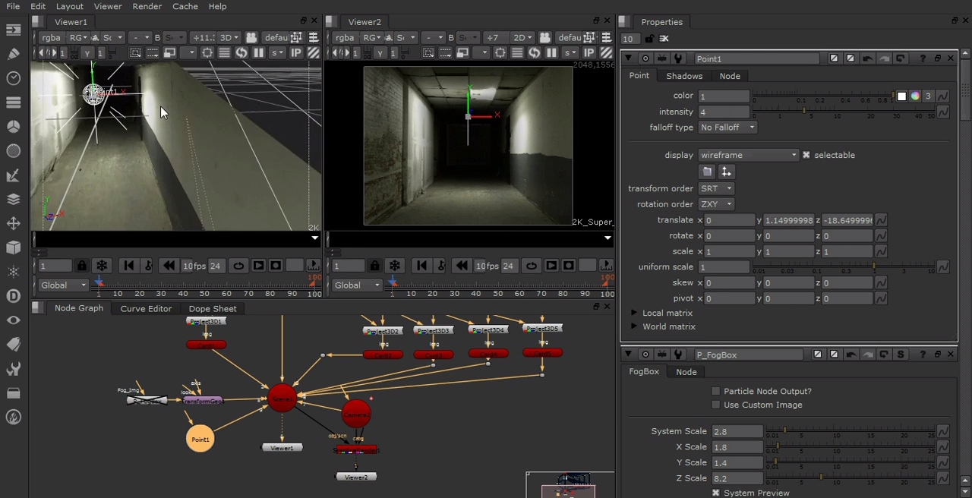Open color wheel for Point1 color
The height and width of the screenshot is (498, 972).
point(915,96)
